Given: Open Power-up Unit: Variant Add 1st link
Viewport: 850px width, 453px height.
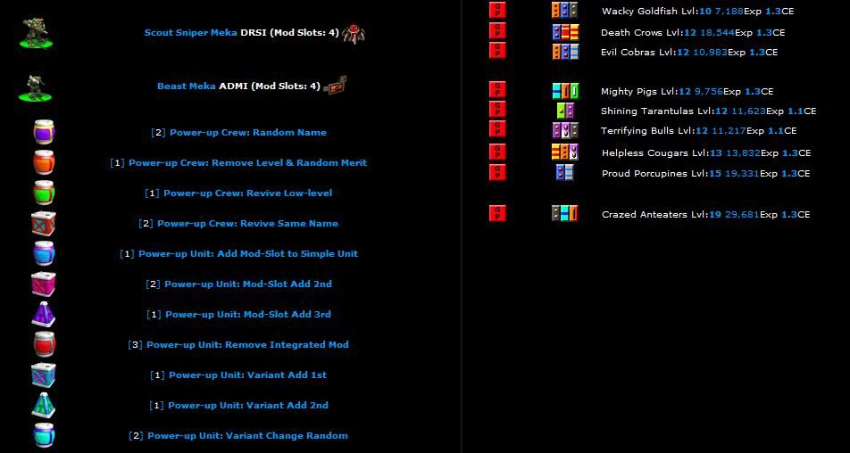Looking at the screenshot, I should [x=247, y=375].
